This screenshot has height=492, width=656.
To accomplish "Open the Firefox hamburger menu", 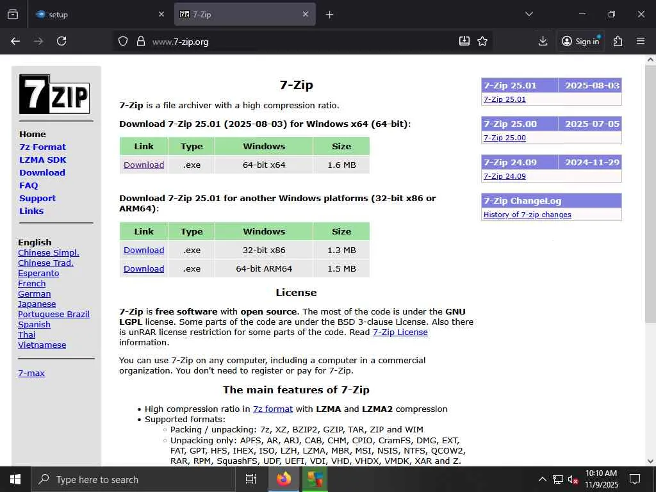I will (641, 41).
